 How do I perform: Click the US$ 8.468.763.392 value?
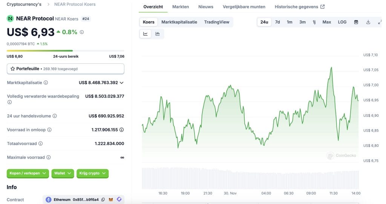click(x=98, y=83)
